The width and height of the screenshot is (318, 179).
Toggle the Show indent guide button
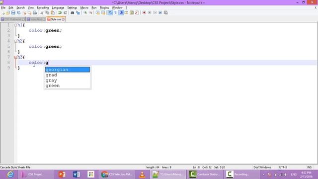[121, 13]
